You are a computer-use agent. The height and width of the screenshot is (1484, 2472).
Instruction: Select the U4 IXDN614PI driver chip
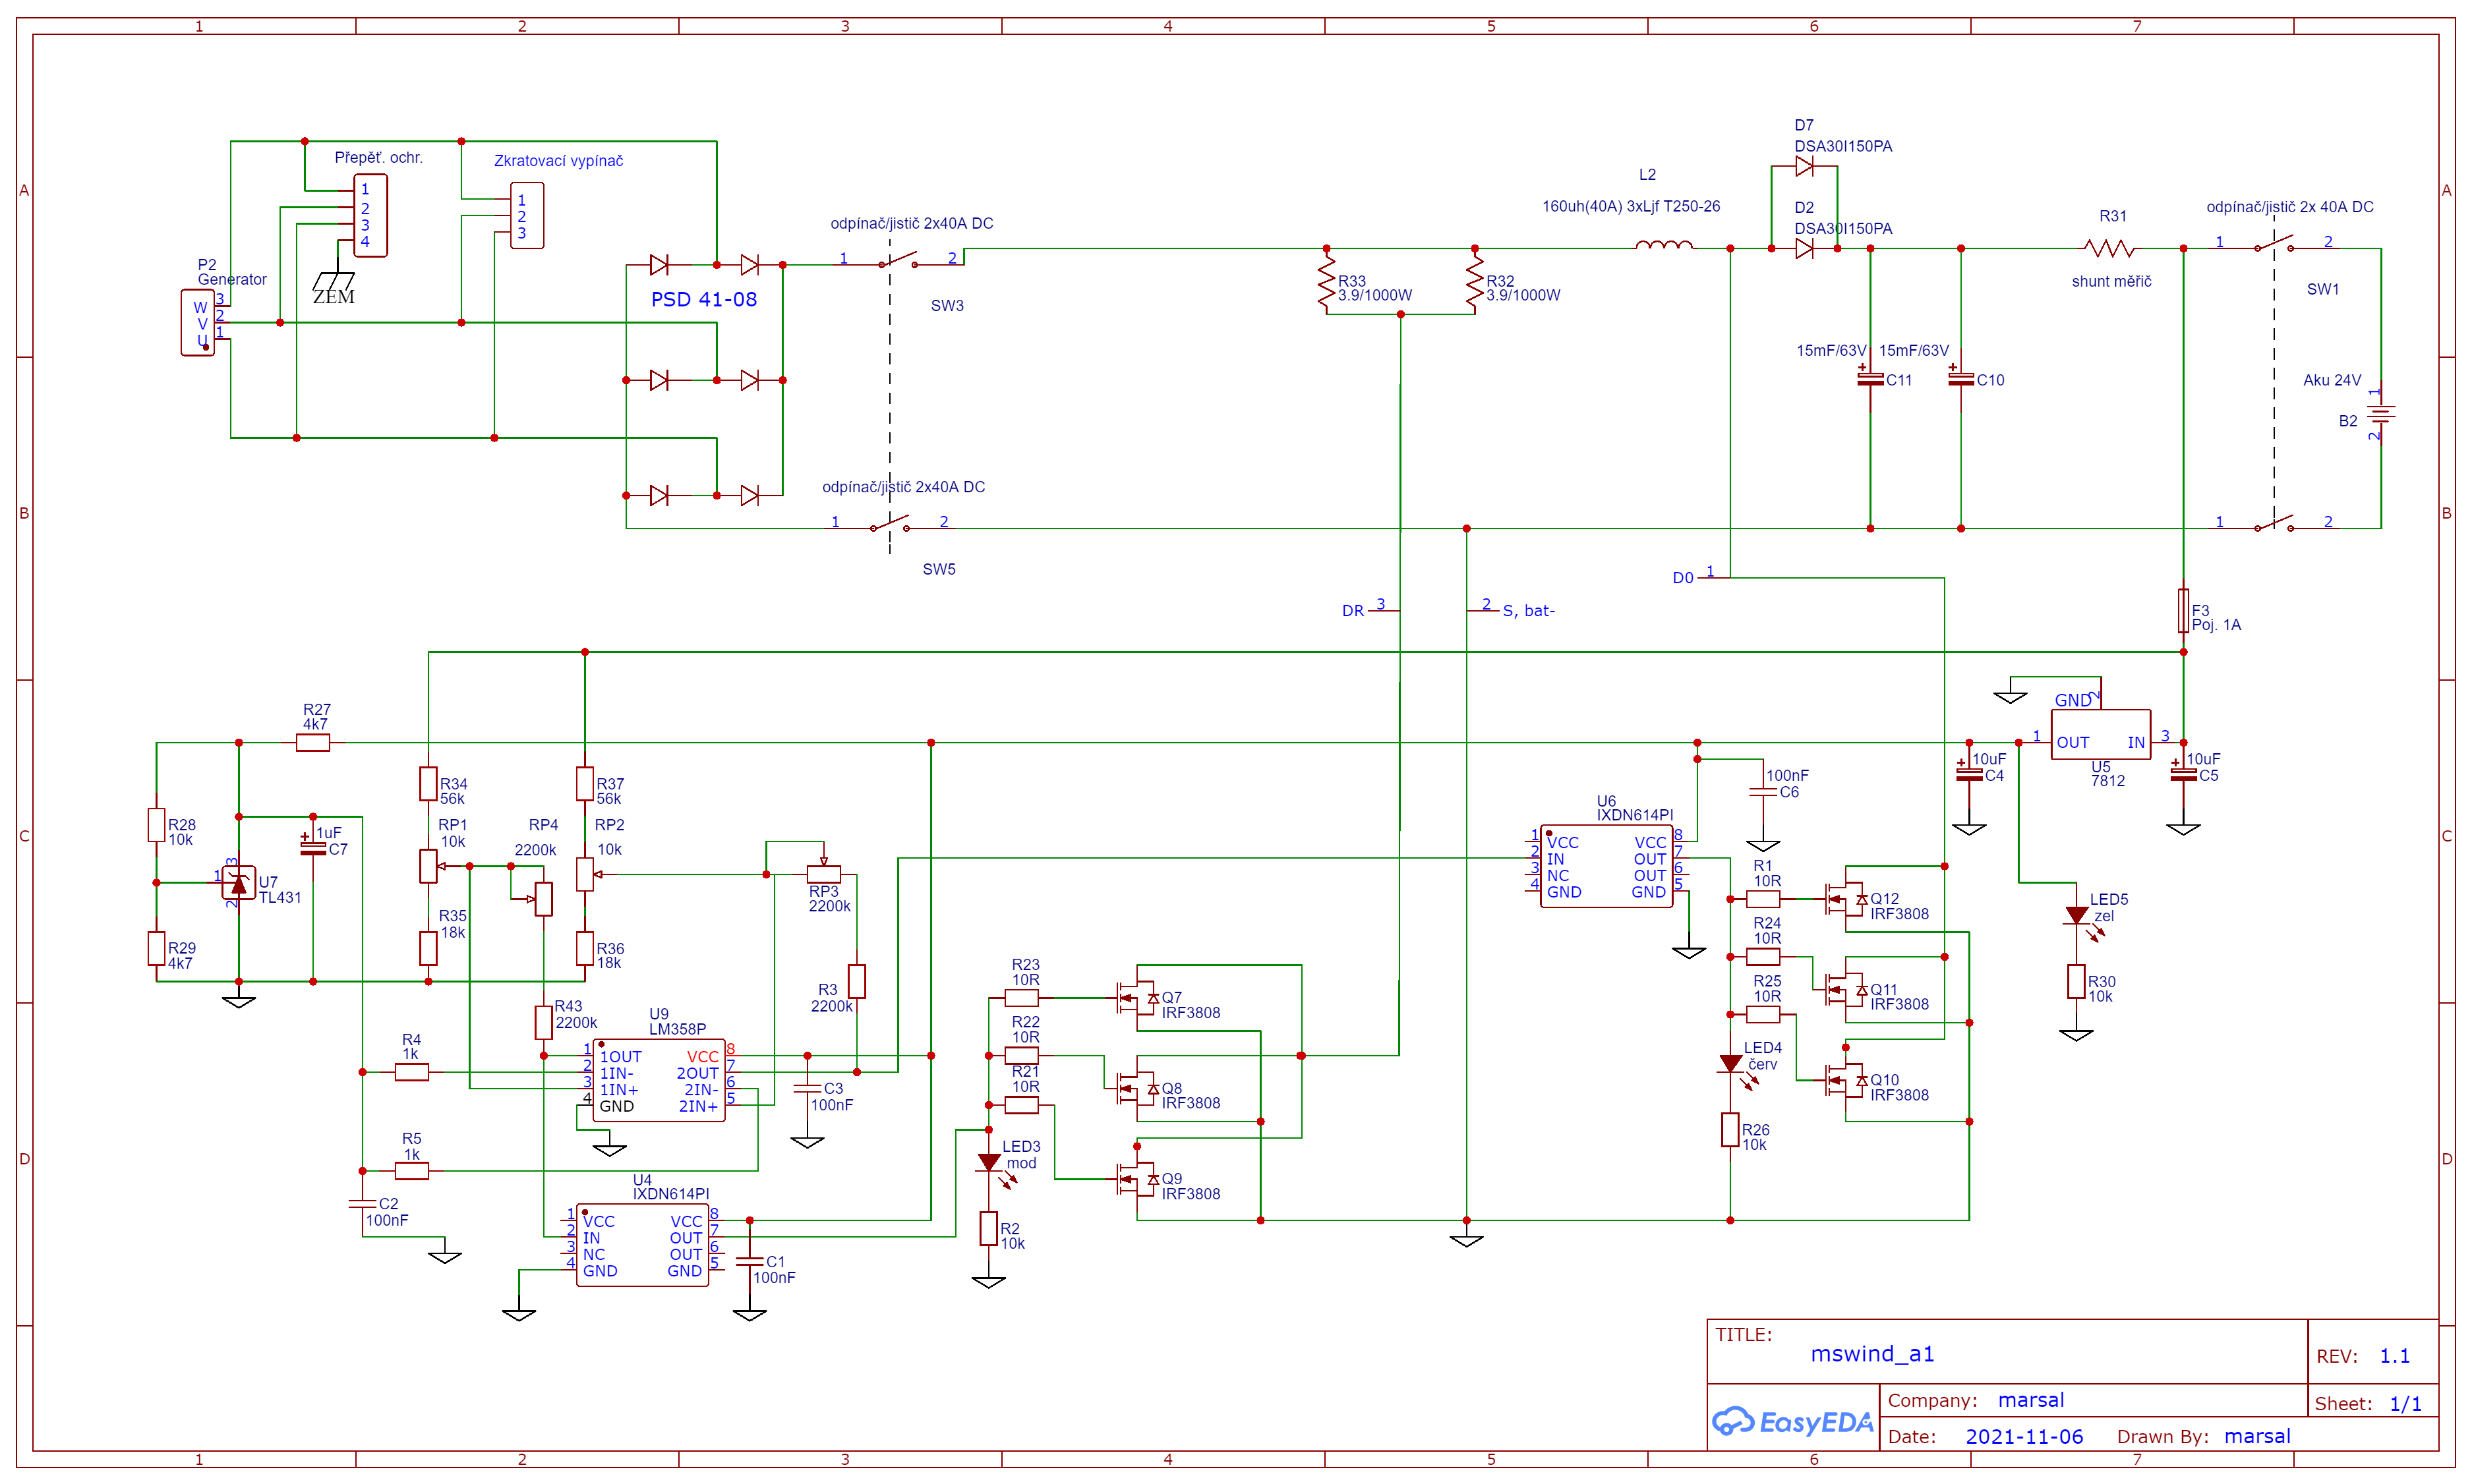coord(642,1245)
